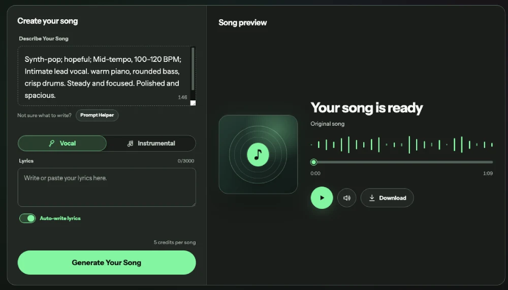508x290 pixels.
Task: Click the 146 character count
Action: 182,97
